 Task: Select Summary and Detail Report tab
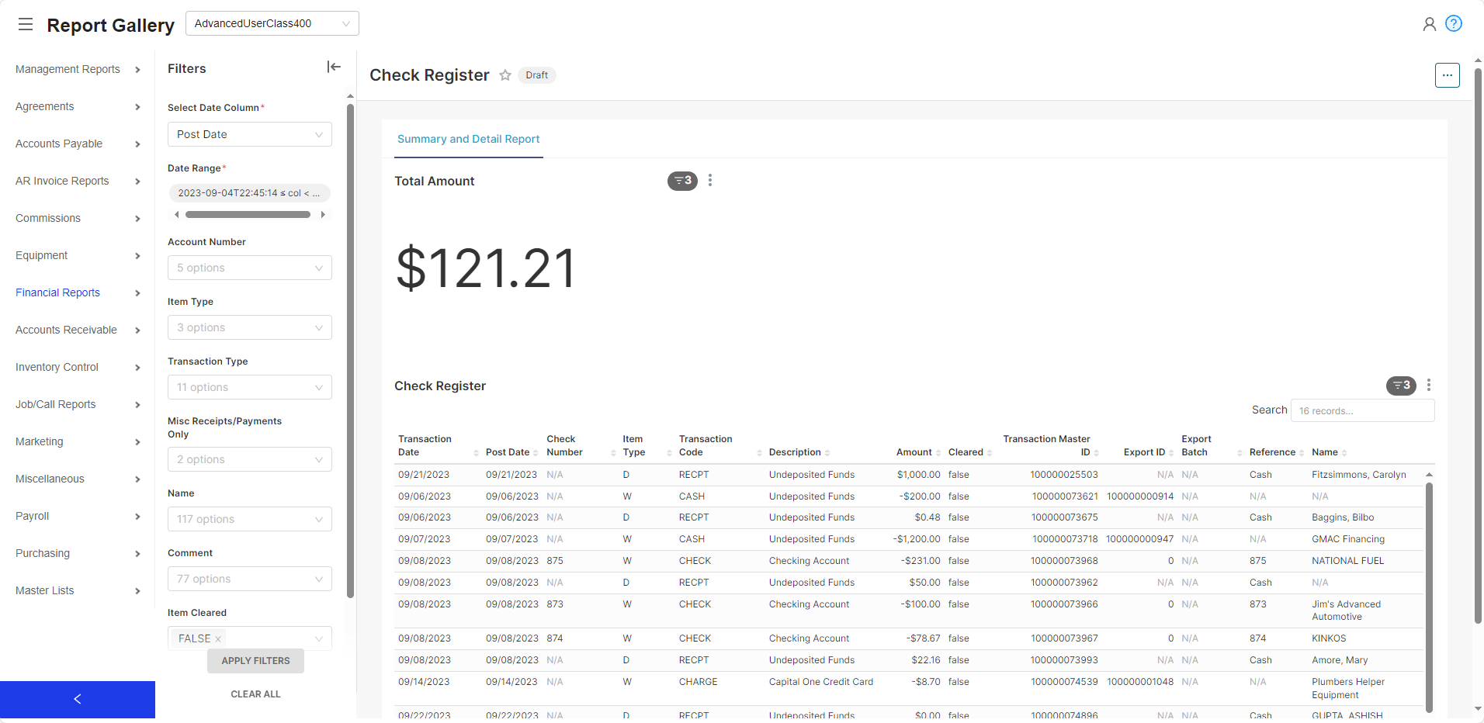tap(469, 139)
